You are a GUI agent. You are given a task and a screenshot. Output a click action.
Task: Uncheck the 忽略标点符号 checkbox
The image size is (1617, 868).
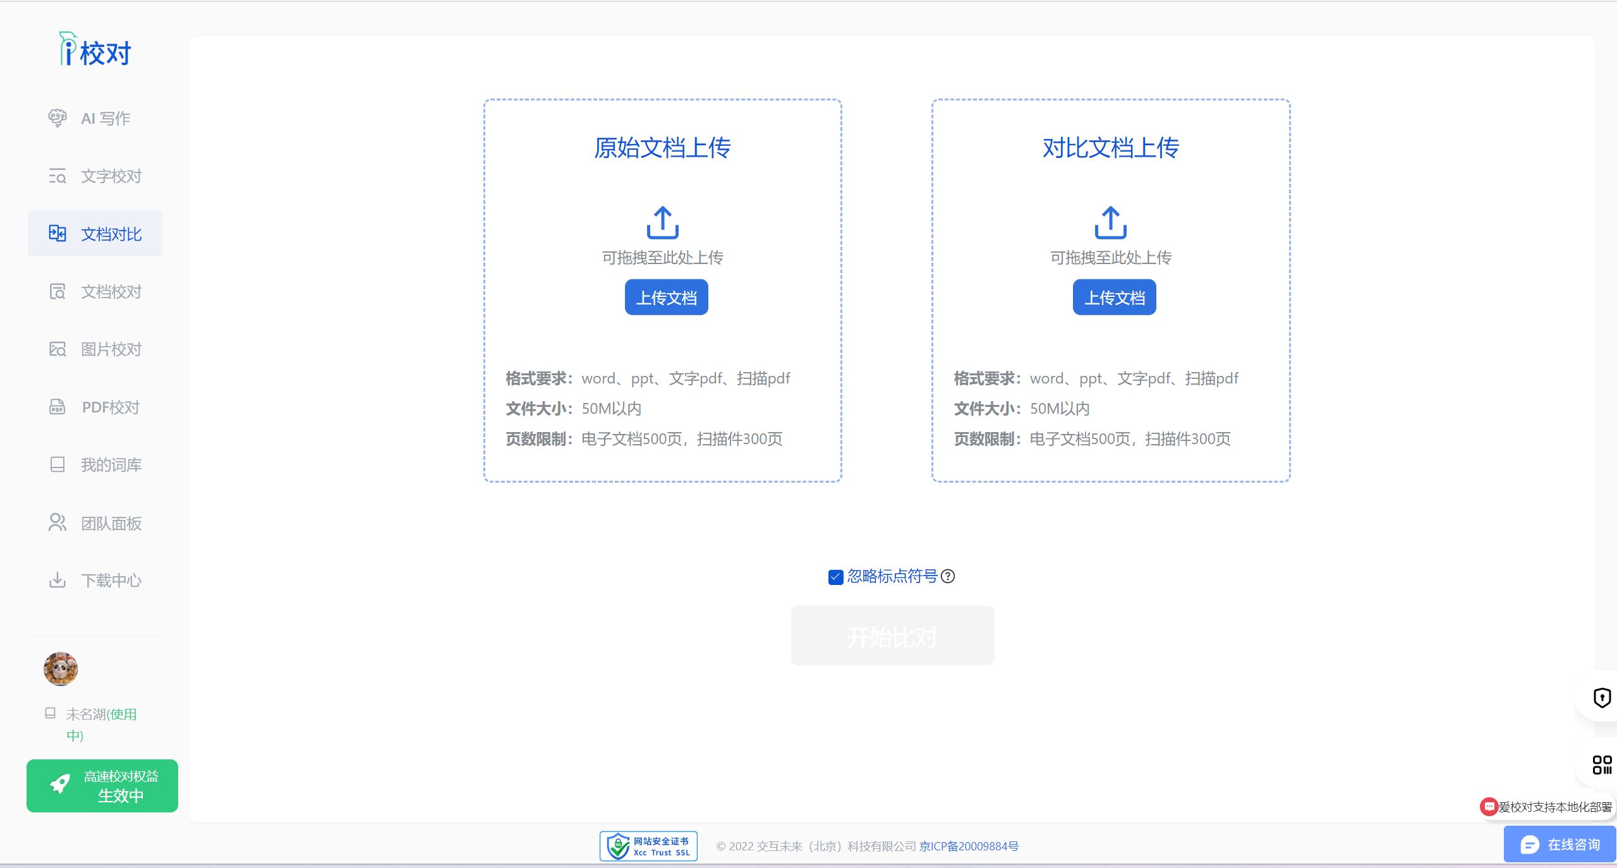835,577
